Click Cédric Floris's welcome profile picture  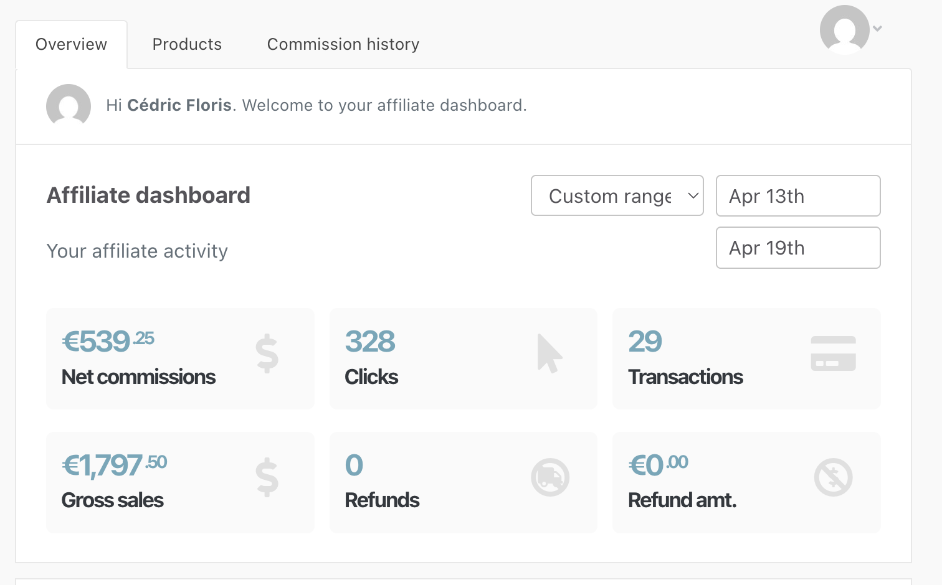click(x=69, y=106)
